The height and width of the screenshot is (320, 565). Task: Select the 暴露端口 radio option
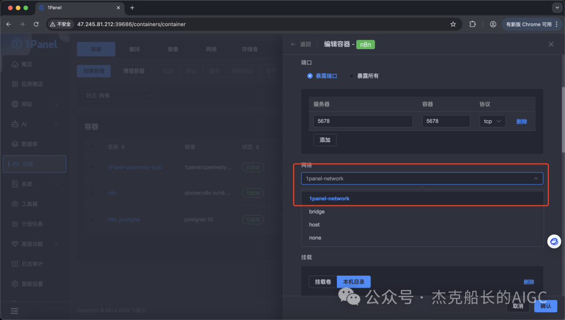tap(310, 76)
